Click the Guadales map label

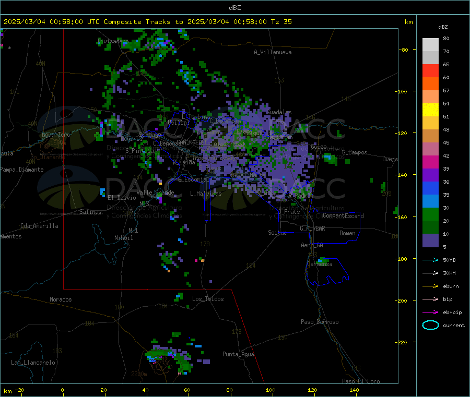coord(279,112)
